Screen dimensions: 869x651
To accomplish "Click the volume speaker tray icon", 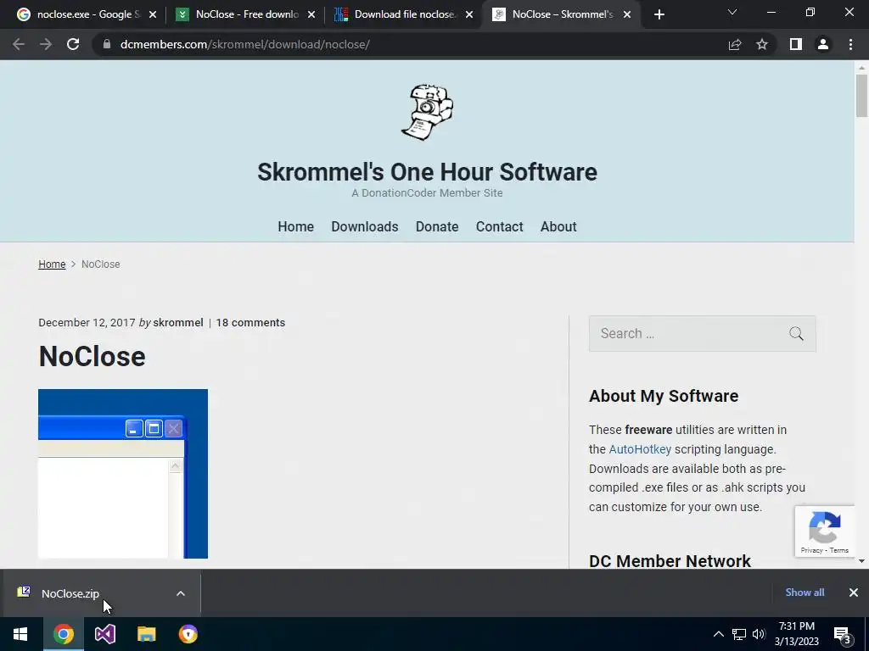I will [759, 634].
